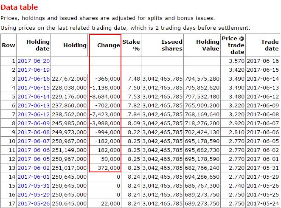Open the 2017-06-12 holding date link
Viewport: 281px width, 208px height.
click(34, 114)
